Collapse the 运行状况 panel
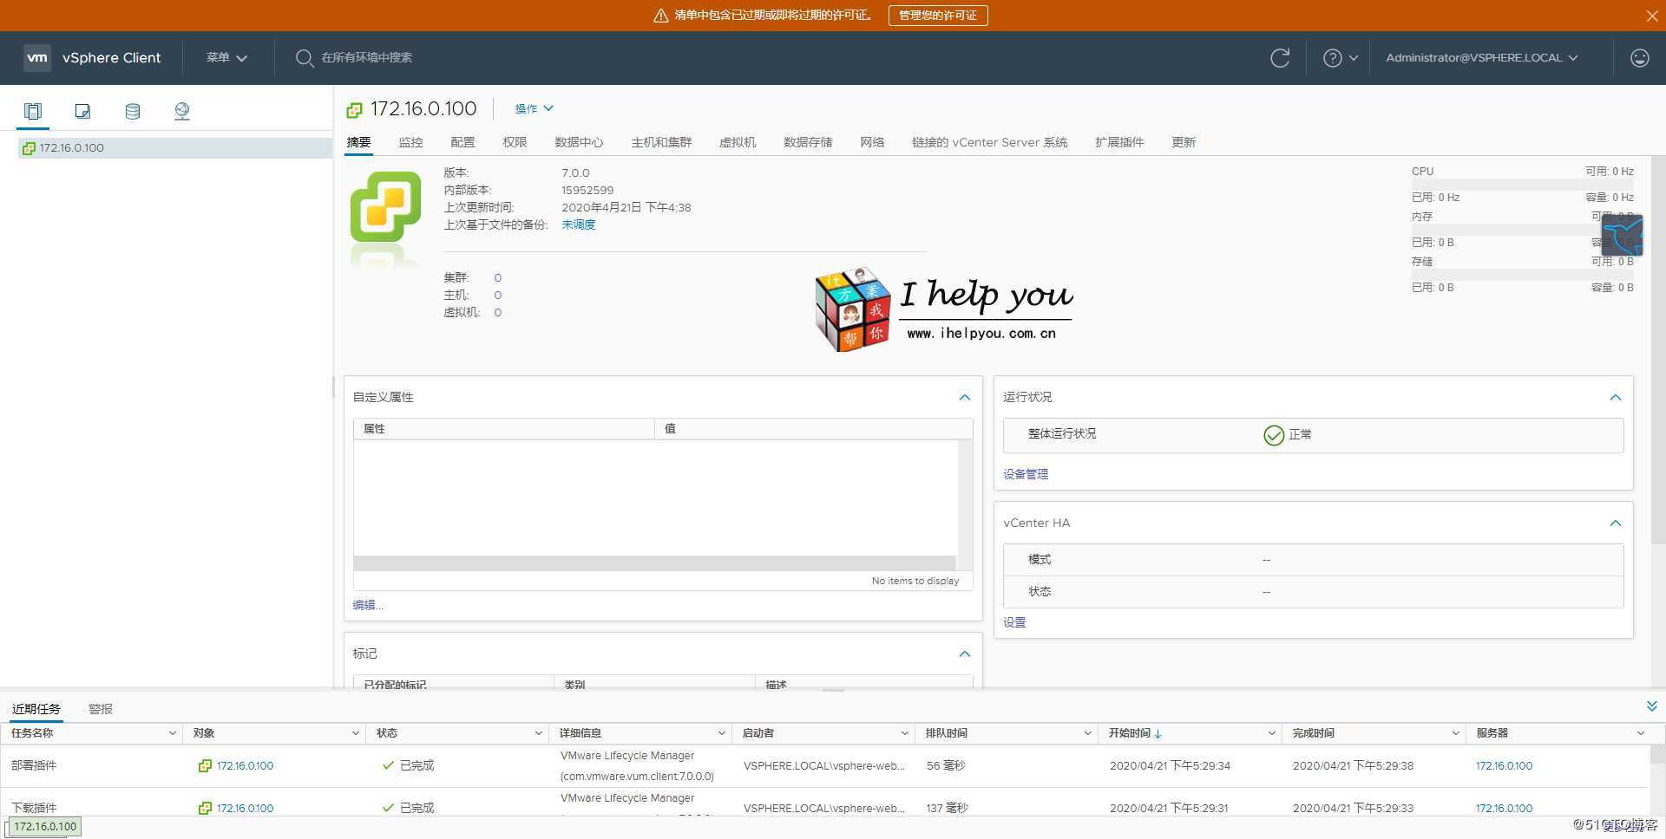Viewport: 1666px width, 839px height. (1616, 397)
